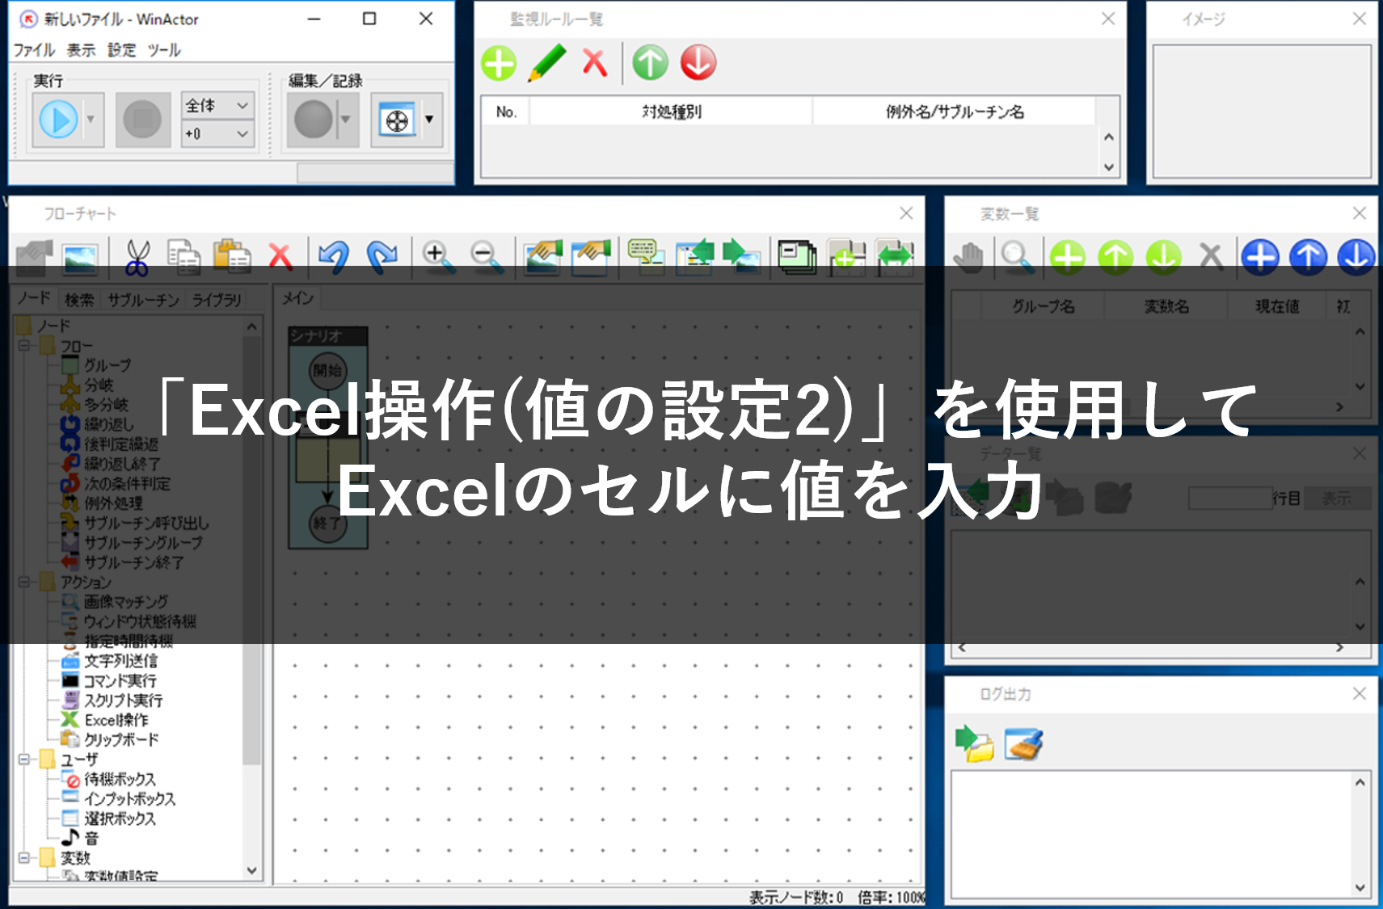Click the blue plus icon in 変数一覧
The width and height of the screenshot is (1383, 909).
[x=1260, y=257]
